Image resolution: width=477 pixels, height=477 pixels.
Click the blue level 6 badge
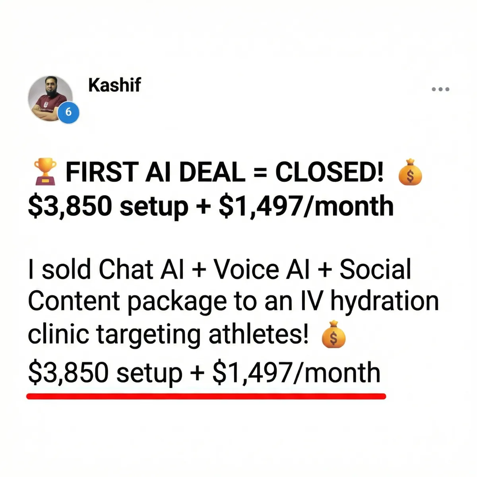point(69,112)
